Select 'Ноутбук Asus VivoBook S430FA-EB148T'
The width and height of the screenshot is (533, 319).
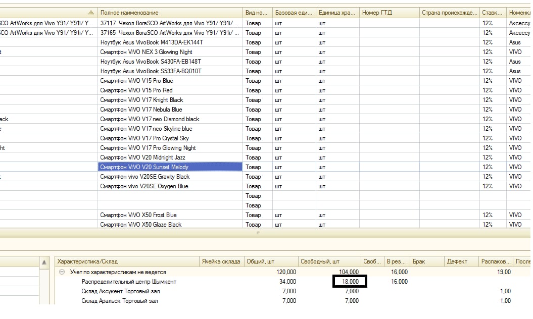151,62
